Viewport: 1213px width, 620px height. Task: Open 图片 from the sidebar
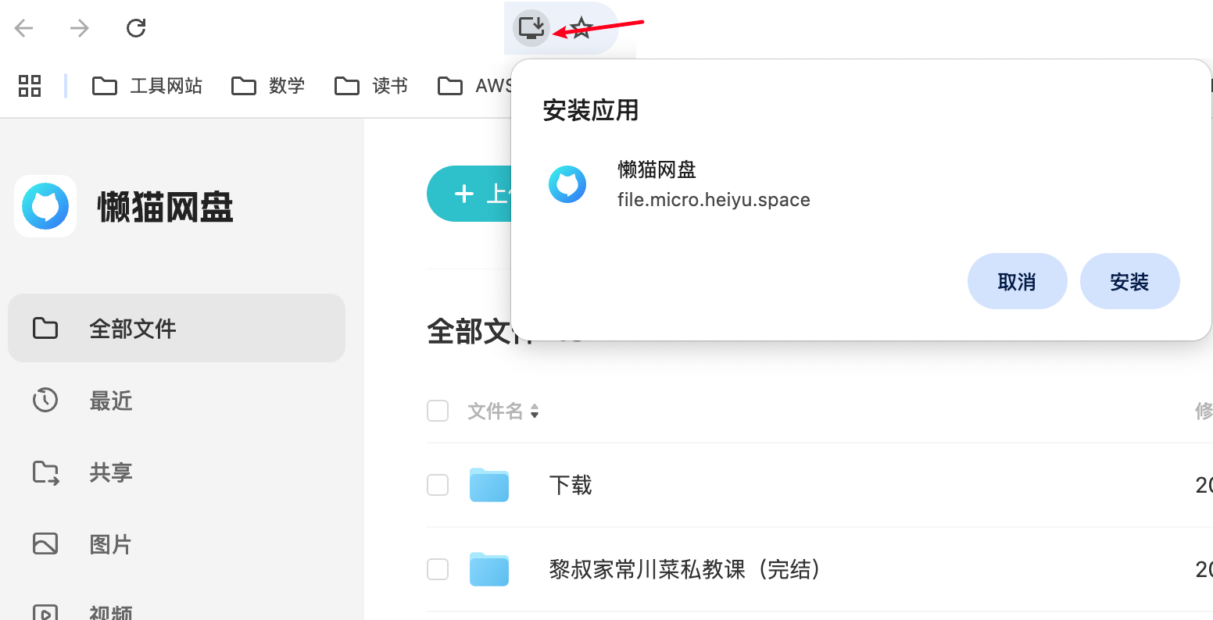[109, 544]
